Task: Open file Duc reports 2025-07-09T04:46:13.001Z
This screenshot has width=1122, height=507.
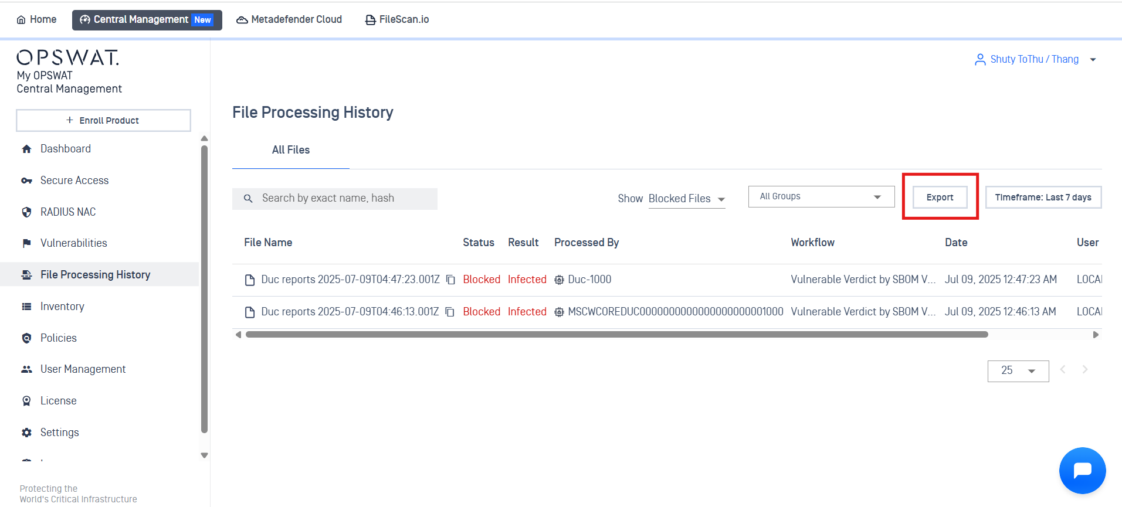Action: point(350,312)
